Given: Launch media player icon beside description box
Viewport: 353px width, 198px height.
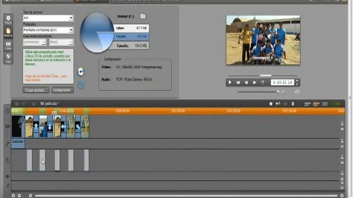Looking at the screenshot, I should pyautogui.click(x=81, y=72).
